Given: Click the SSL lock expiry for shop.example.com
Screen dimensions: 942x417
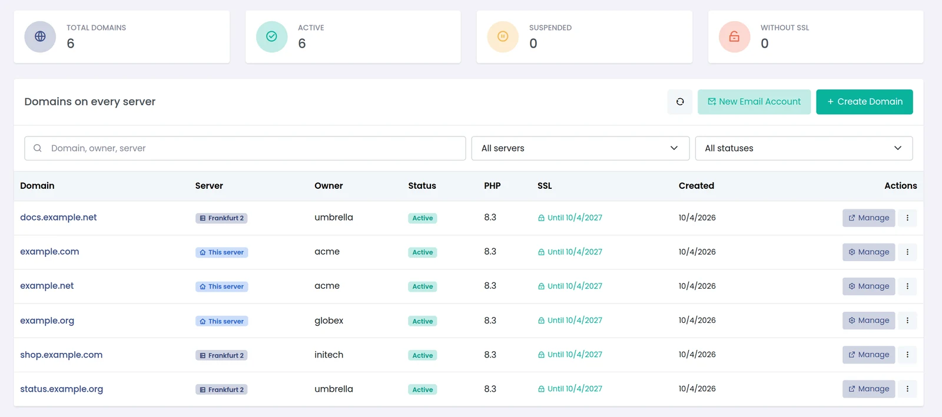Looking at the screenshot, I should tap(570, 355).
